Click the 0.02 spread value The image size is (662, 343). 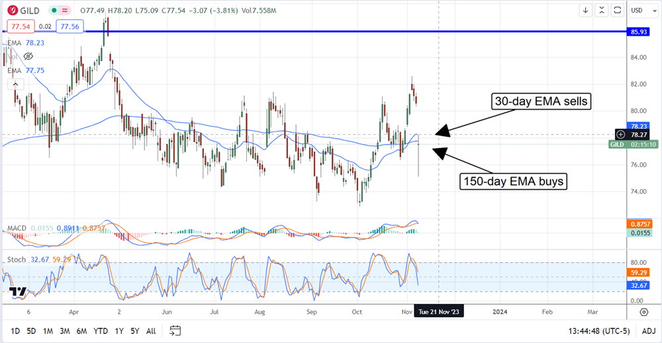coord(45,26)
